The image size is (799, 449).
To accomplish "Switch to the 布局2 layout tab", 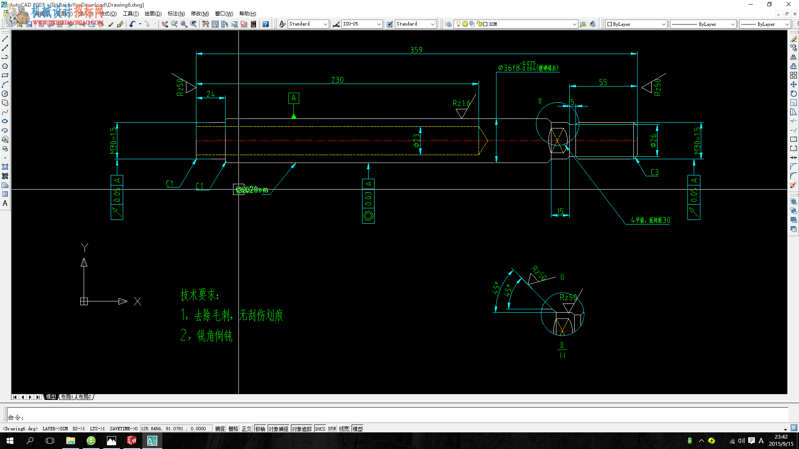I will 85,397.
